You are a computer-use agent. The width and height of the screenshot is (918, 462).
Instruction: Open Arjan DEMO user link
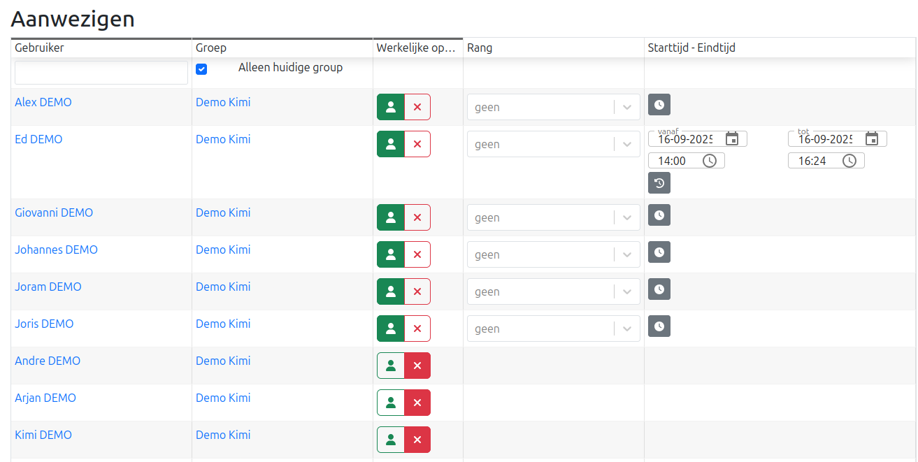pyautogui.click(x=45, y=398)
